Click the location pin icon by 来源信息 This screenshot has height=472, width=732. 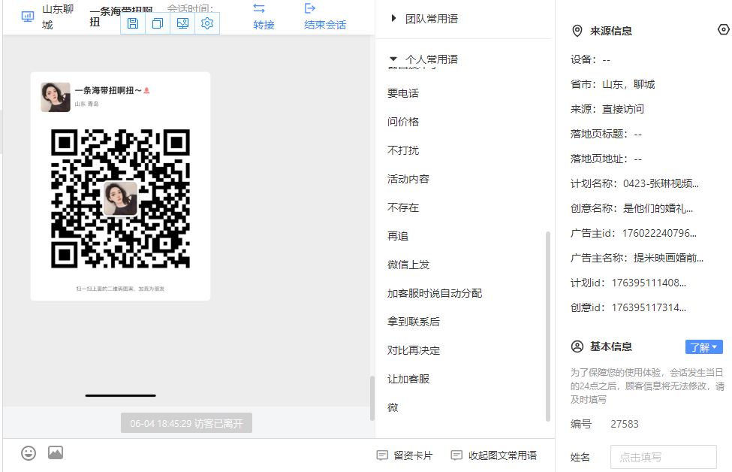point(577,31)
